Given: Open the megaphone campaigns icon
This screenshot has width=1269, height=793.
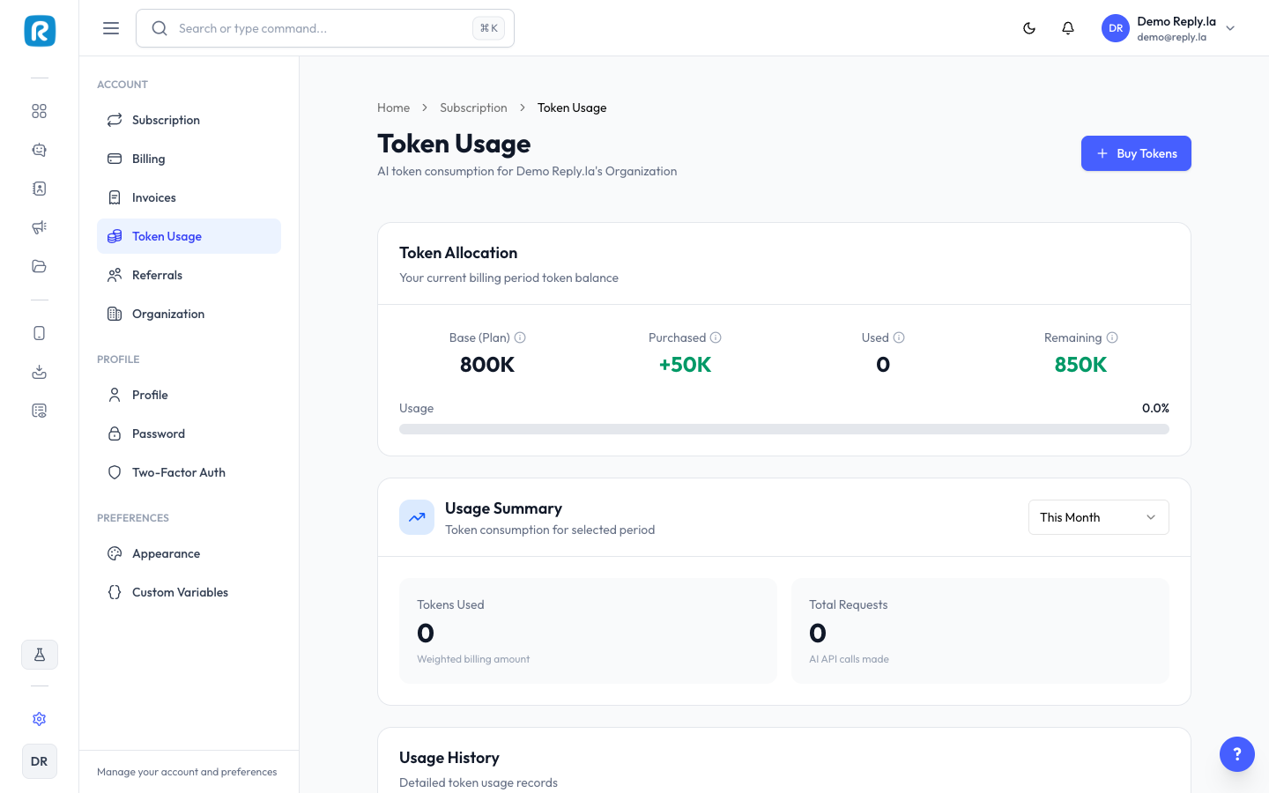Looking at the screenshot, I should pos(39,227).
